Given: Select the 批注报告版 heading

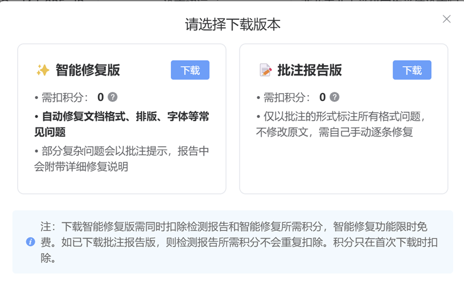Looking at the screenshot, I should pyautogui.click(x=309, y=70).
